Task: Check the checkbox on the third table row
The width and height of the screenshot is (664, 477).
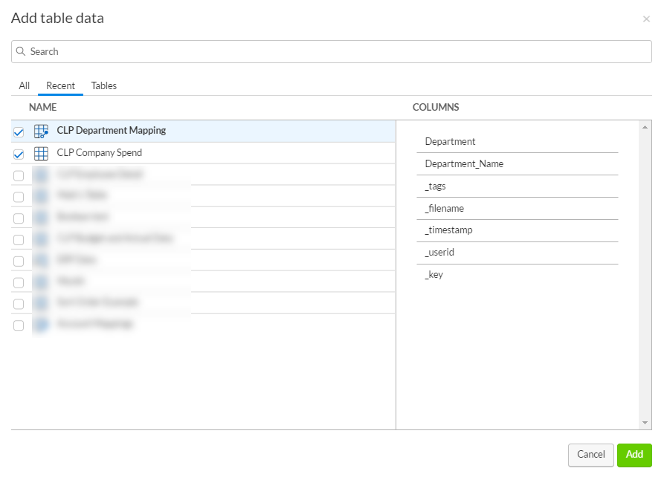Action: tap(19, 175)
